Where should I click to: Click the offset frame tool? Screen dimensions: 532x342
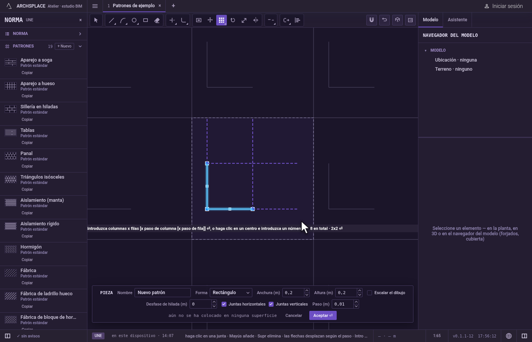[199, 20]
